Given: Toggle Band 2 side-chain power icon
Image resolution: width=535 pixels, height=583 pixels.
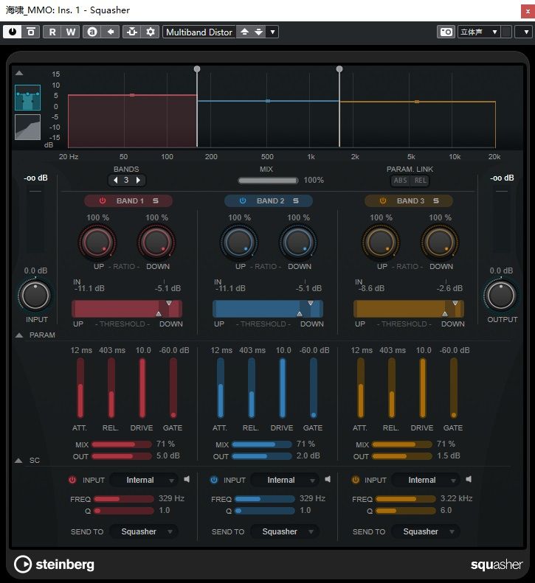Looking at the screenshot, I should click(214, 480).
